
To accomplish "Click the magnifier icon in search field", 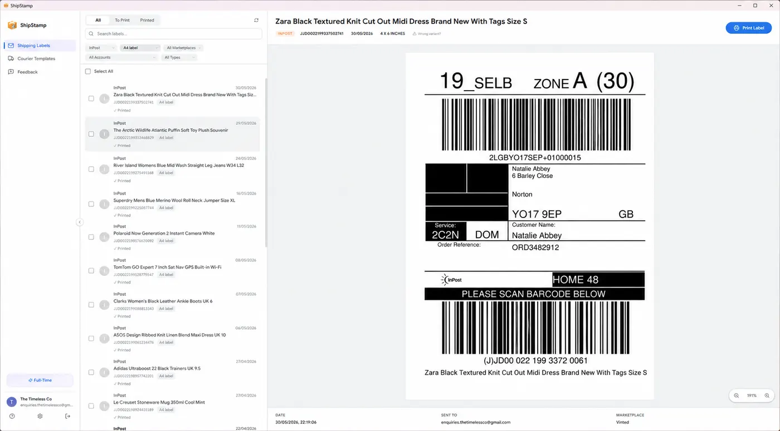I will coord(92,34).
